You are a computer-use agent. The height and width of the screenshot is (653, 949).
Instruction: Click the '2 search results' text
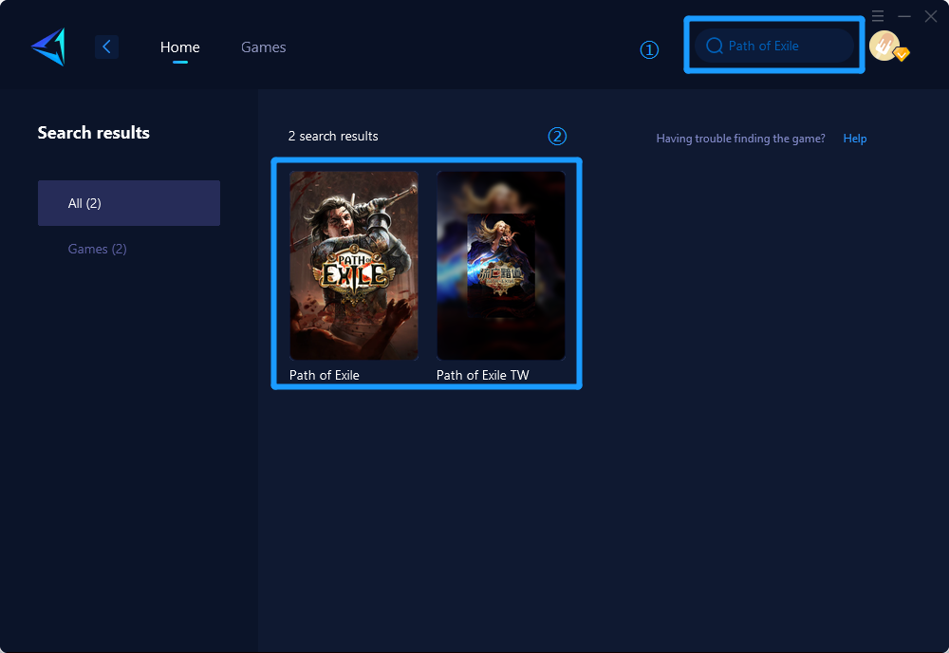tap(333, 136)
